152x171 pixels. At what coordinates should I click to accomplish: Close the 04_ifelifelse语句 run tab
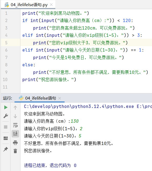click(60, 98)
